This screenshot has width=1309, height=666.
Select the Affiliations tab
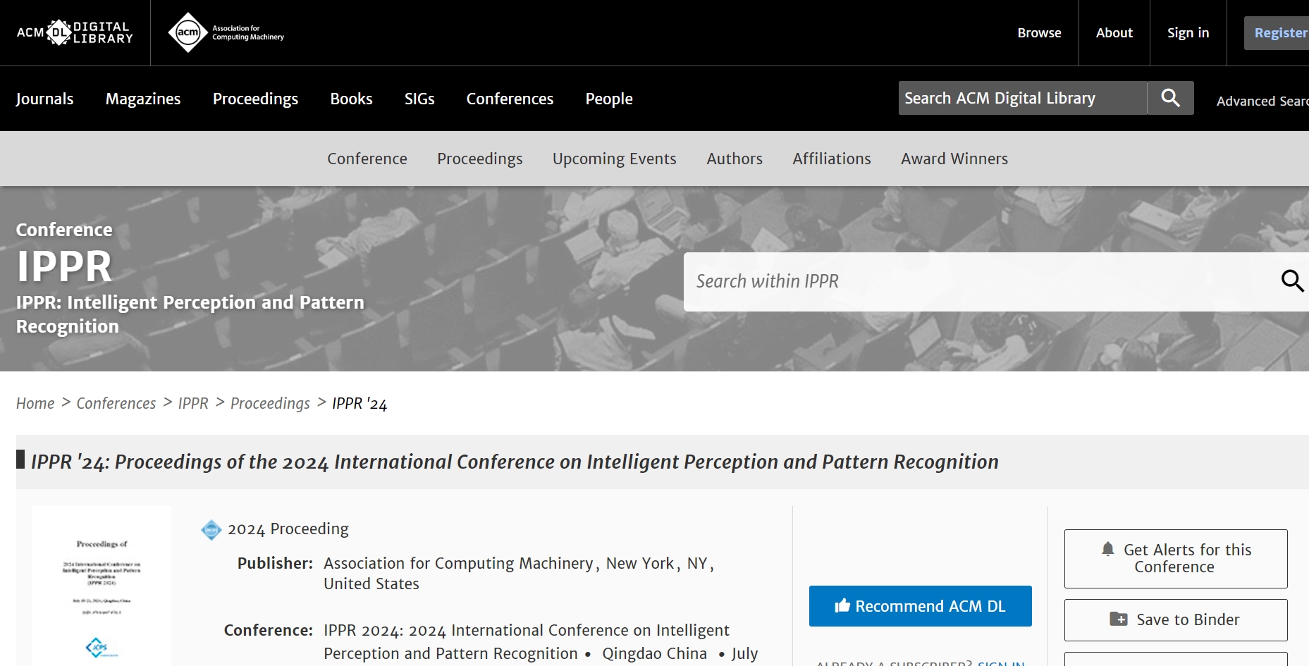click(x=832, y=159)
